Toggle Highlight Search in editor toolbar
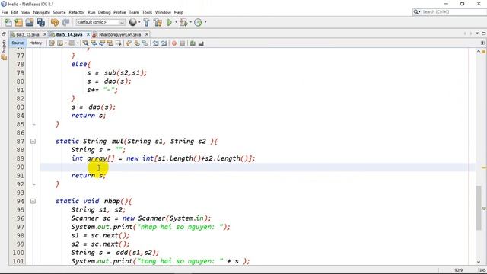 pyautogui.click(x=110, y=43)
